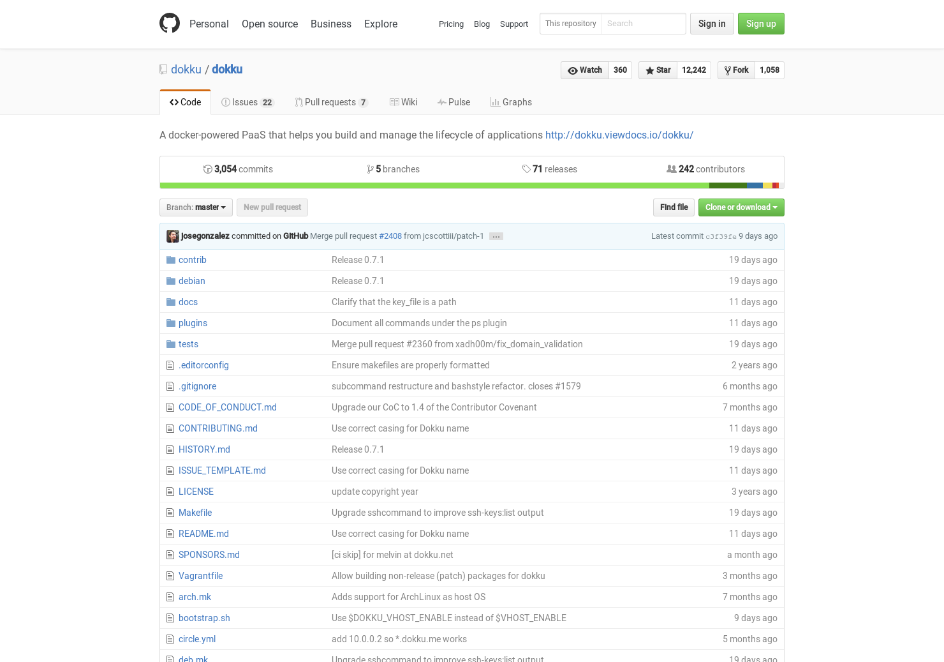This screenshot has height=662, width=944.
Task: Open the Open source navigation item
Action: [270, 24]
